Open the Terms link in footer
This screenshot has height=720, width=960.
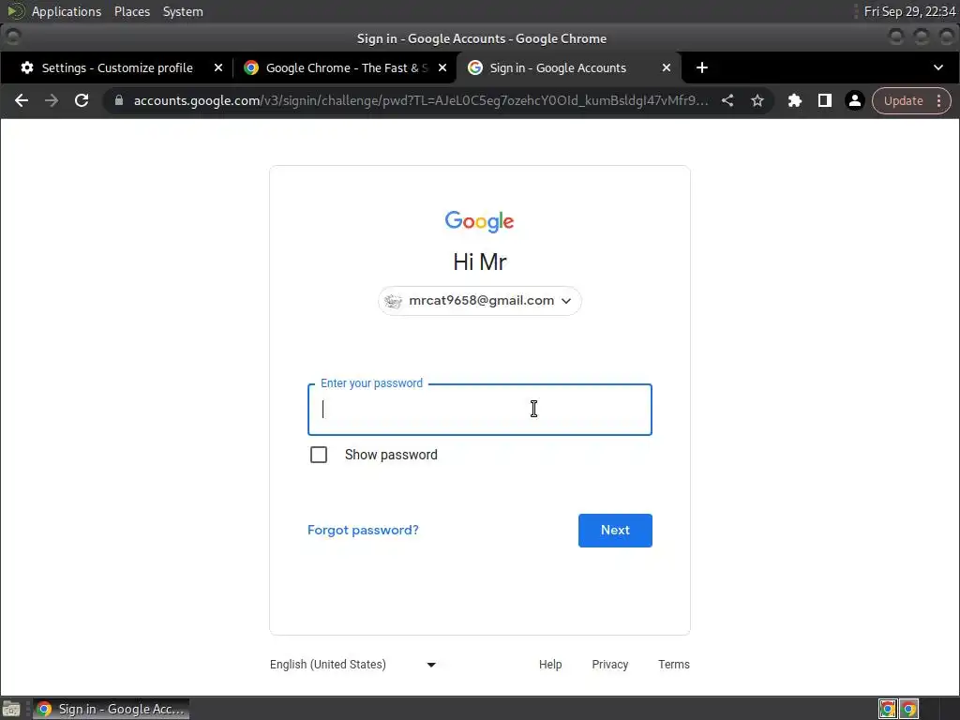pos(673,665)
